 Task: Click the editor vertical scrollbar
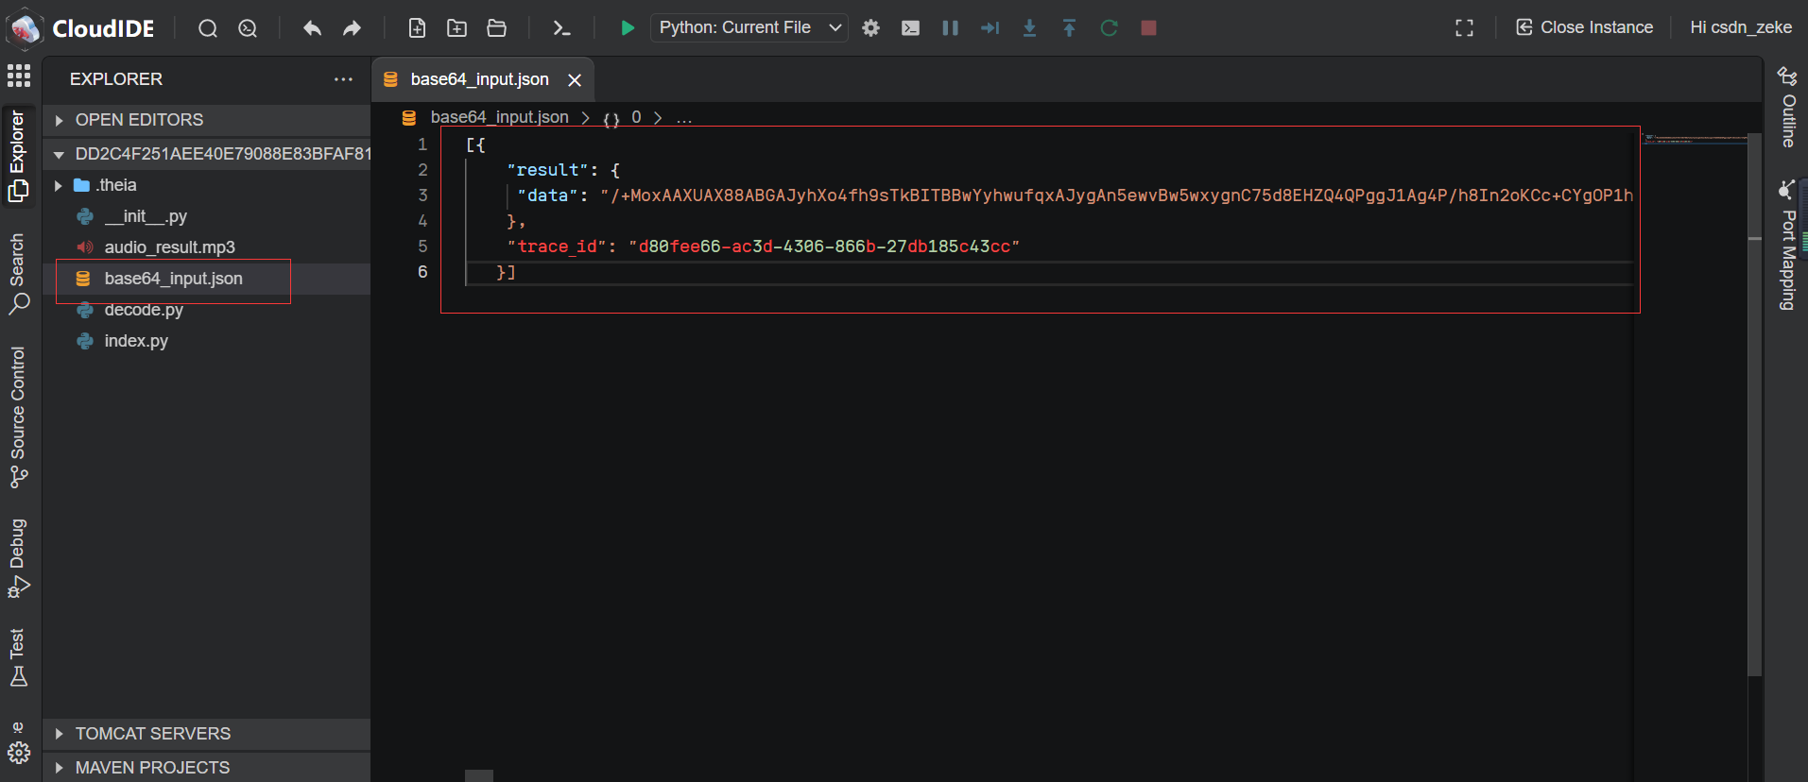[1754, 406]
